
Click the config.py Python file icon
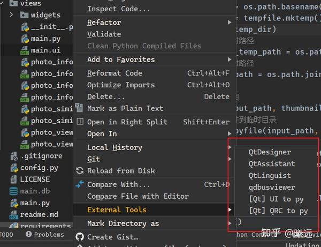14,168
